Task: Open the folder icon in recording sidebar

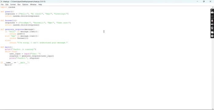Action: point(212,32)
